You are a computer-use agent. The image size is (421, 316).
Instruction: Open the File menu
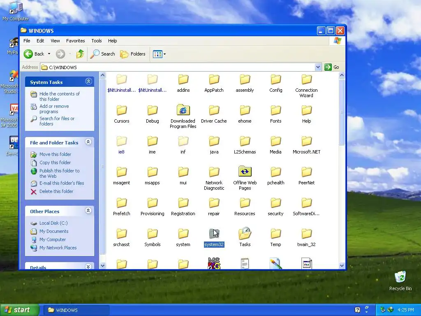(x=27, y=41)
